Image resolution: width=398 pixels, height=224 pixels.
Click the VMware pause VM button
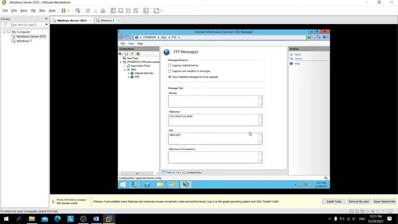pyautogui.click(x=63, y=11)
